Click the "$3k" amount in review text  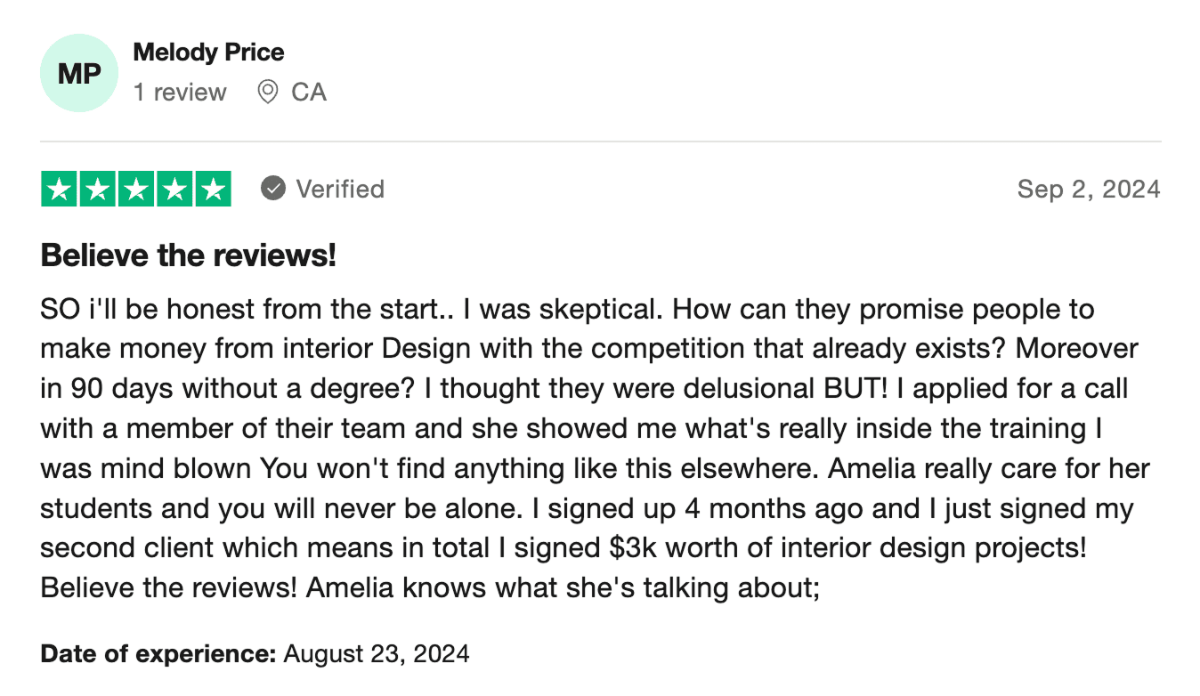pyautogui.click(x=634, y=547)
